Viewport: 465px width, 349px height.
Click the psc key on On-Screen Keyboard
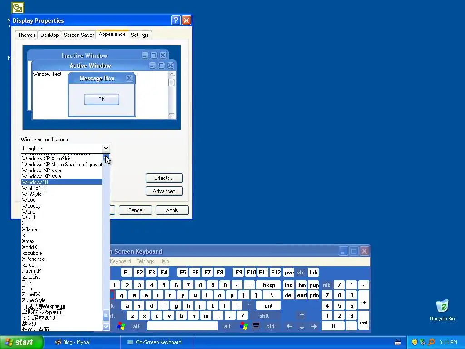[x=289, y=273]
